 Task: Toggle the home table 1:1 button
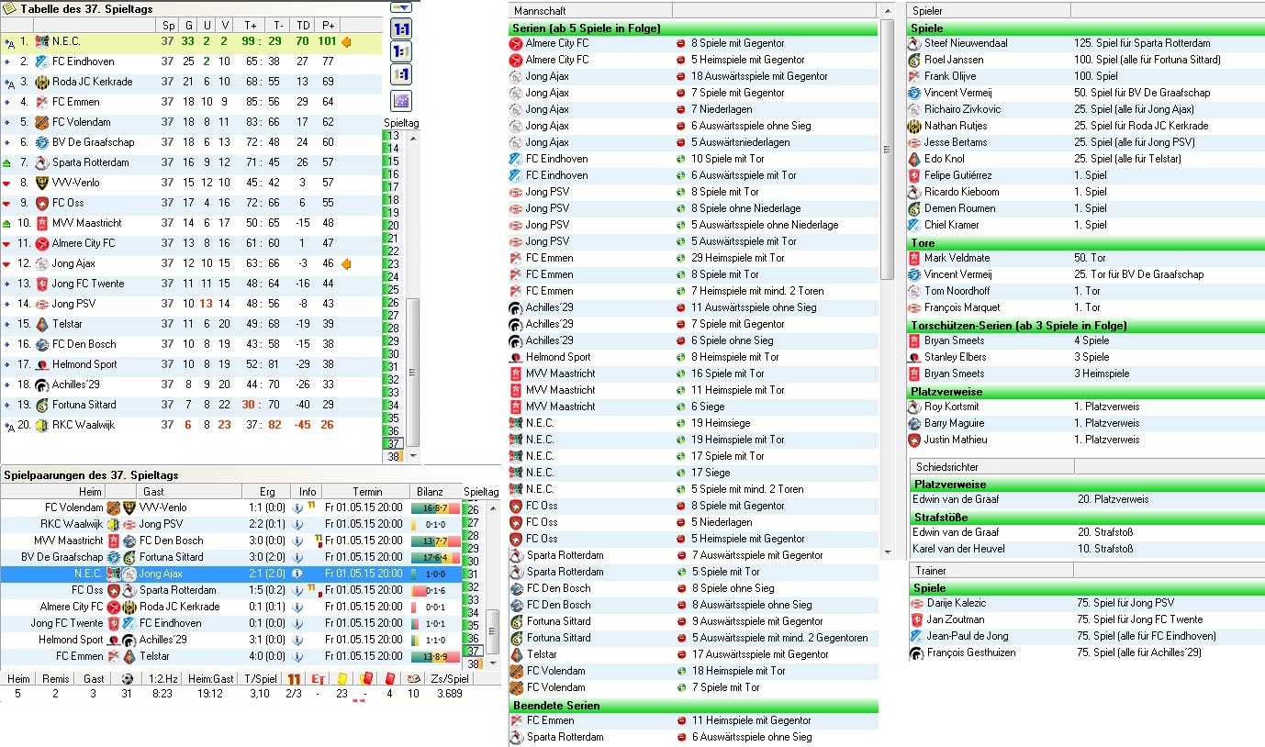[401, 51]
